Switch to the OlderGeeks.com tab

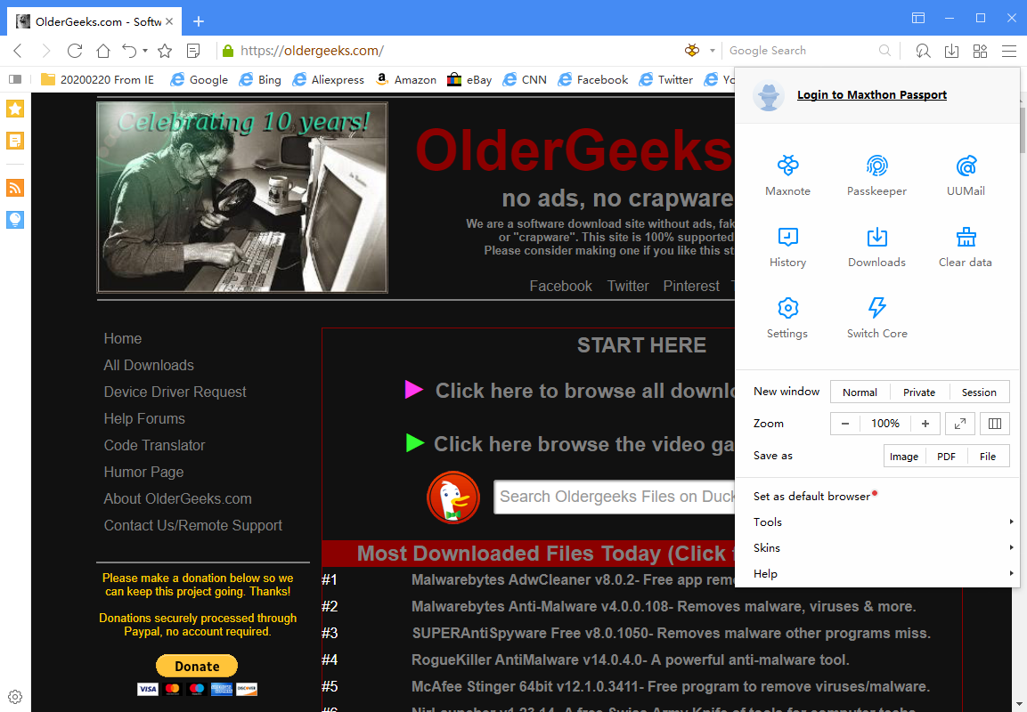94,21
